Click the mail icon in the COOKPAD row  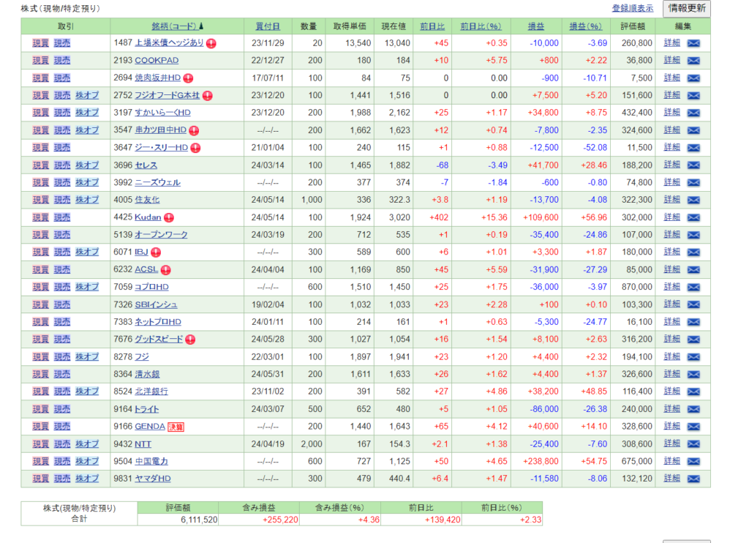[x=693, y=61]
